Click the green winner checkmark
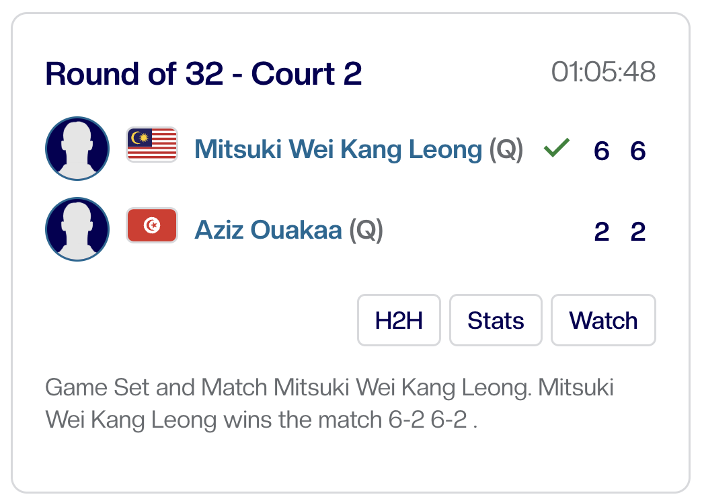The width and height of the screenshot is (702, 503). 557,148
